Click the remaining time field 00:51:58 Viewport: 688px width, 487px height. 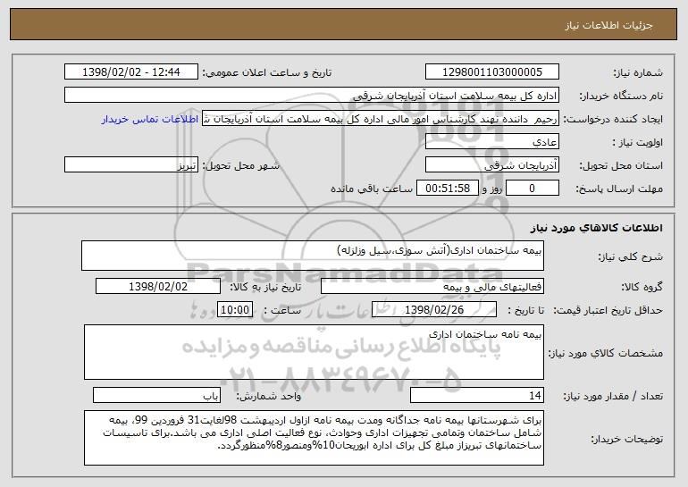click(447, 189)
